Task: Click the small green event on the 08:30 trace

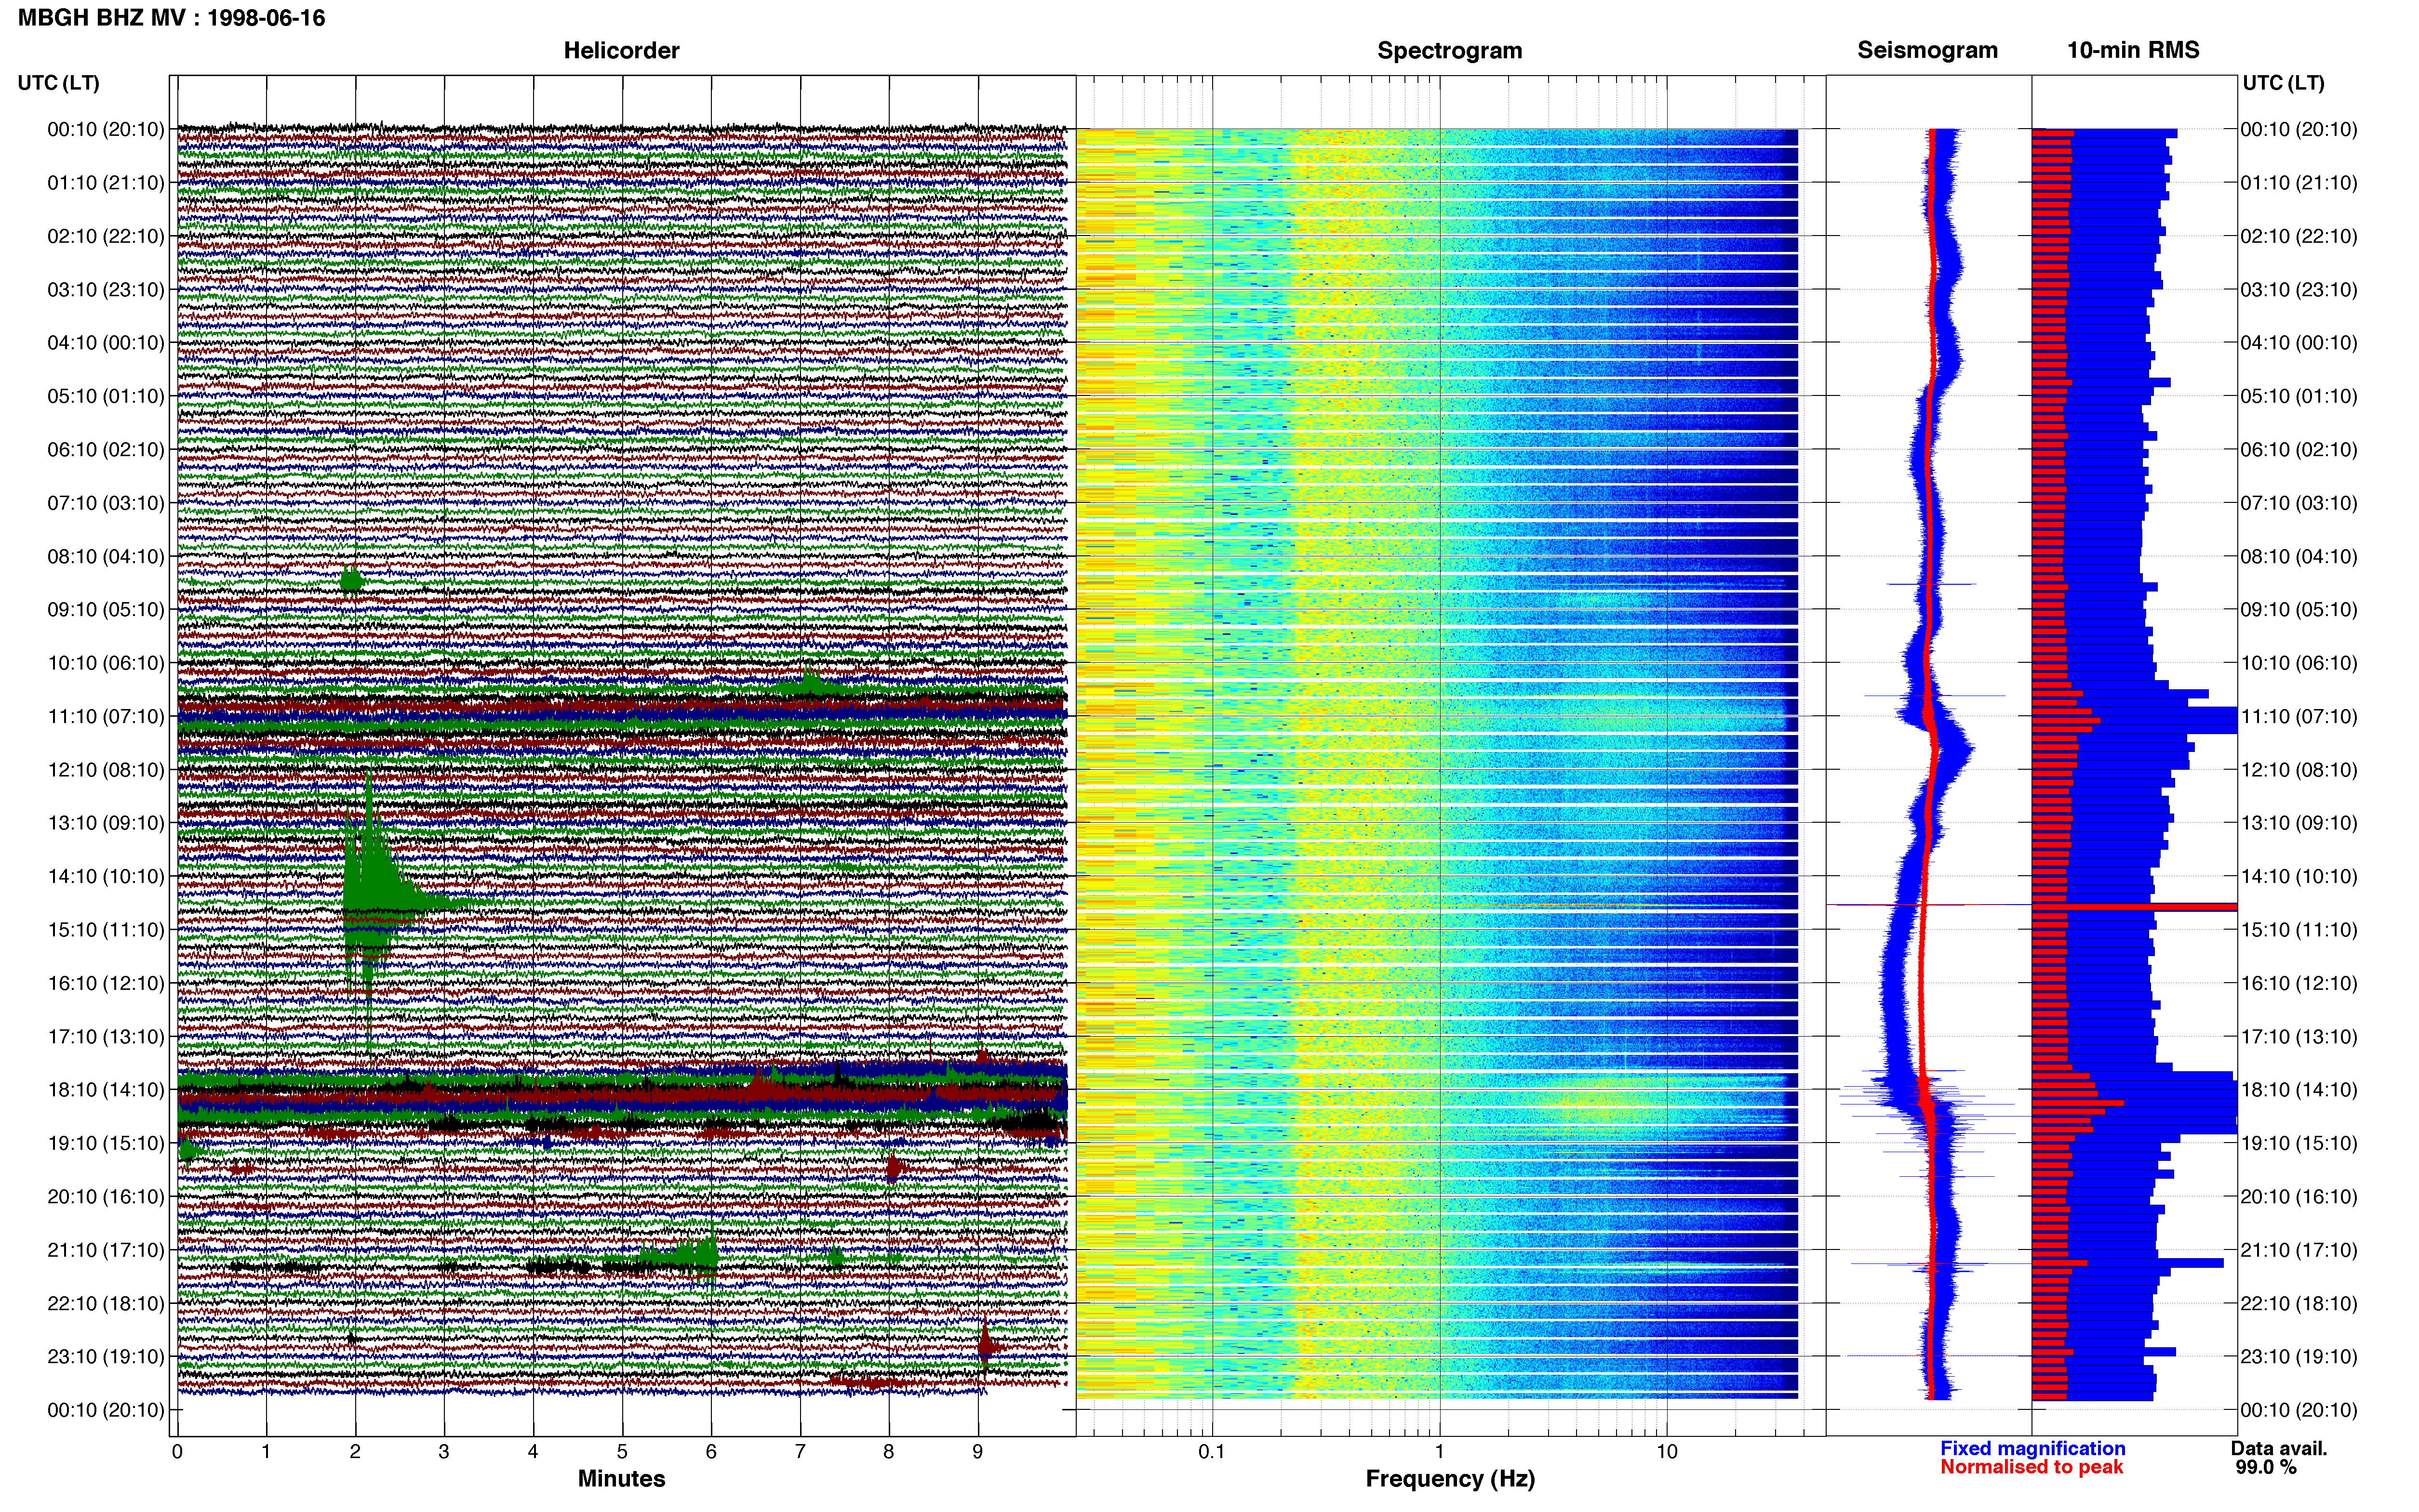Action: (x=351, y=580)
